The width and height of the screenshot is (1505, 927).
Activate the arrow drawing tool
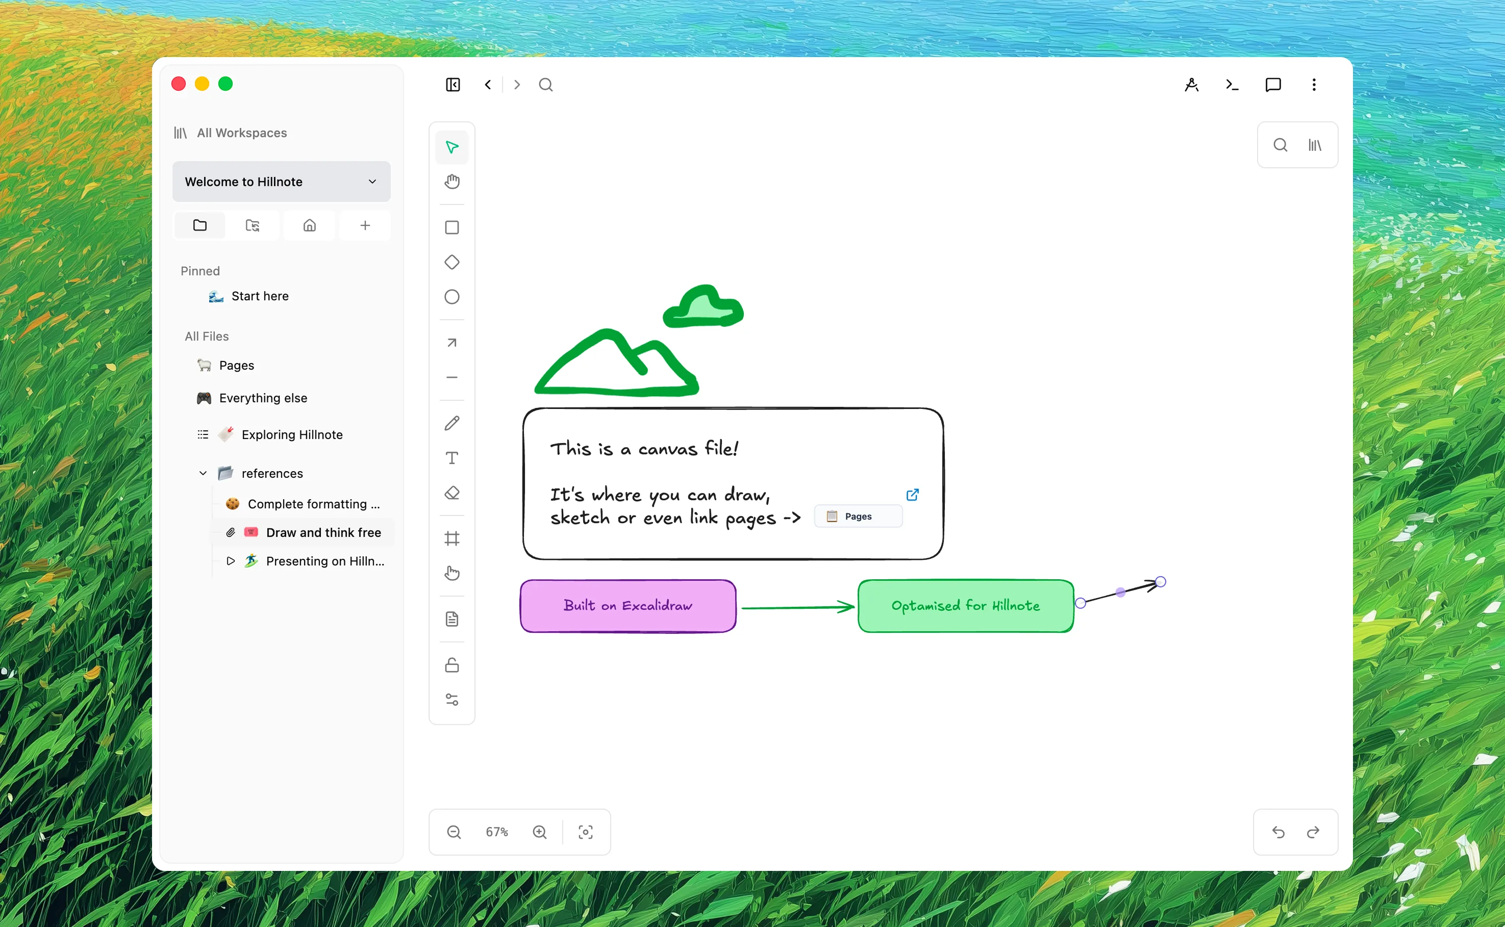coord(452,343)
